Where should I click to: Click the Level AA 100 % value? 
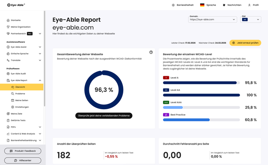[x=251, y=95]
